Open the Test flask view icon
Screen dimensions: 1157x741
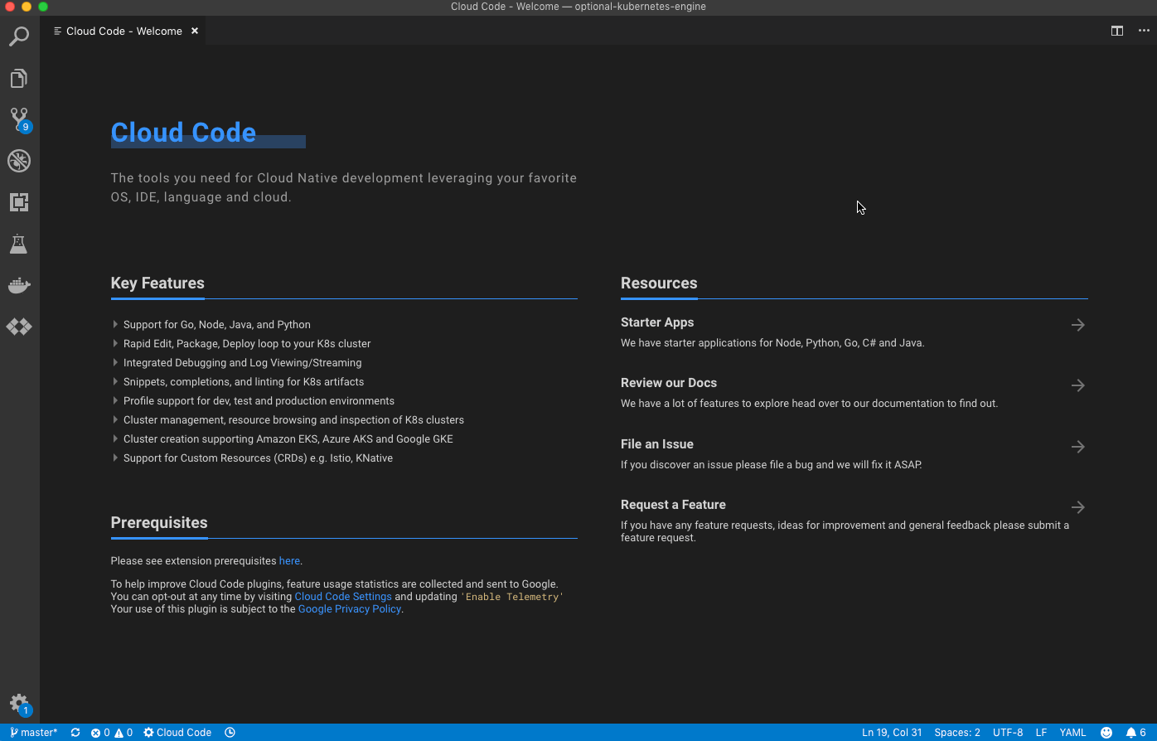[x=19, y=244]
